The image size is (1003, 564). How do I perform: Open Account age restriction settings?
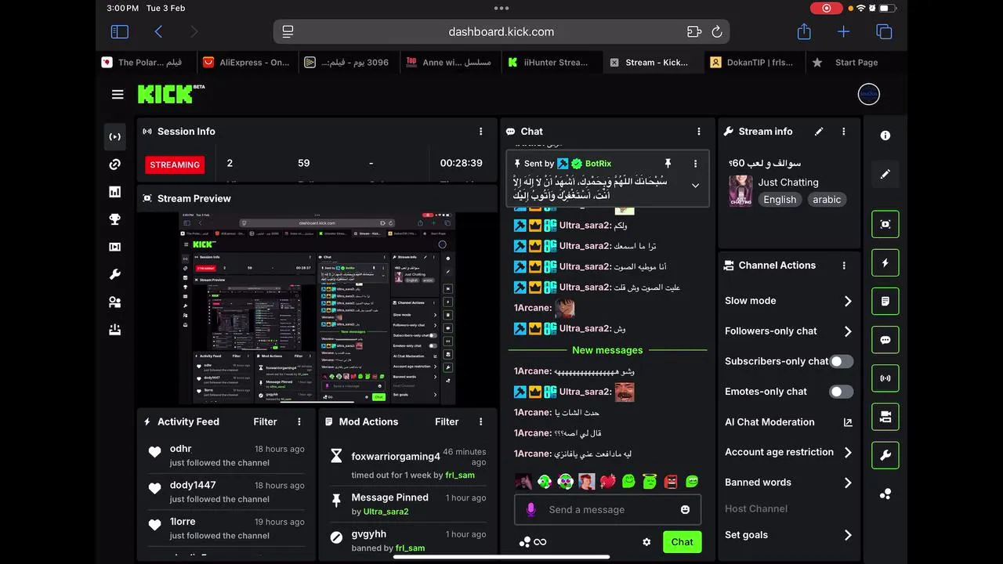pos(788,452)
